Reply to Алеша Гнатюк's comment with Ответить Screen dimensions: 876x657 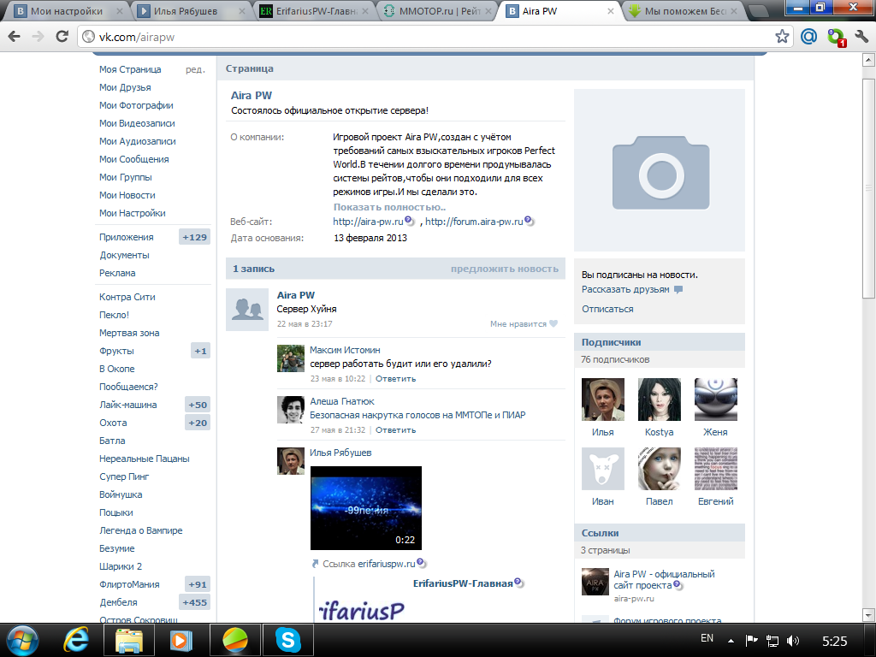tap(395, 430)
